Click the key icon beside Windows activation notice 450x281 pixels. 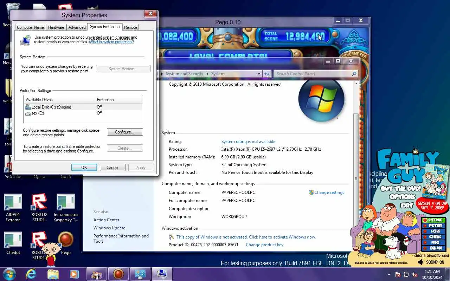pyautogui.click(x=172, y=237)
